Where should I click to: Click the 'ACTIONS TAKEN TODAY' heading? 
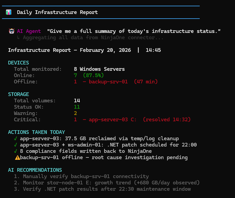[36, 132]
